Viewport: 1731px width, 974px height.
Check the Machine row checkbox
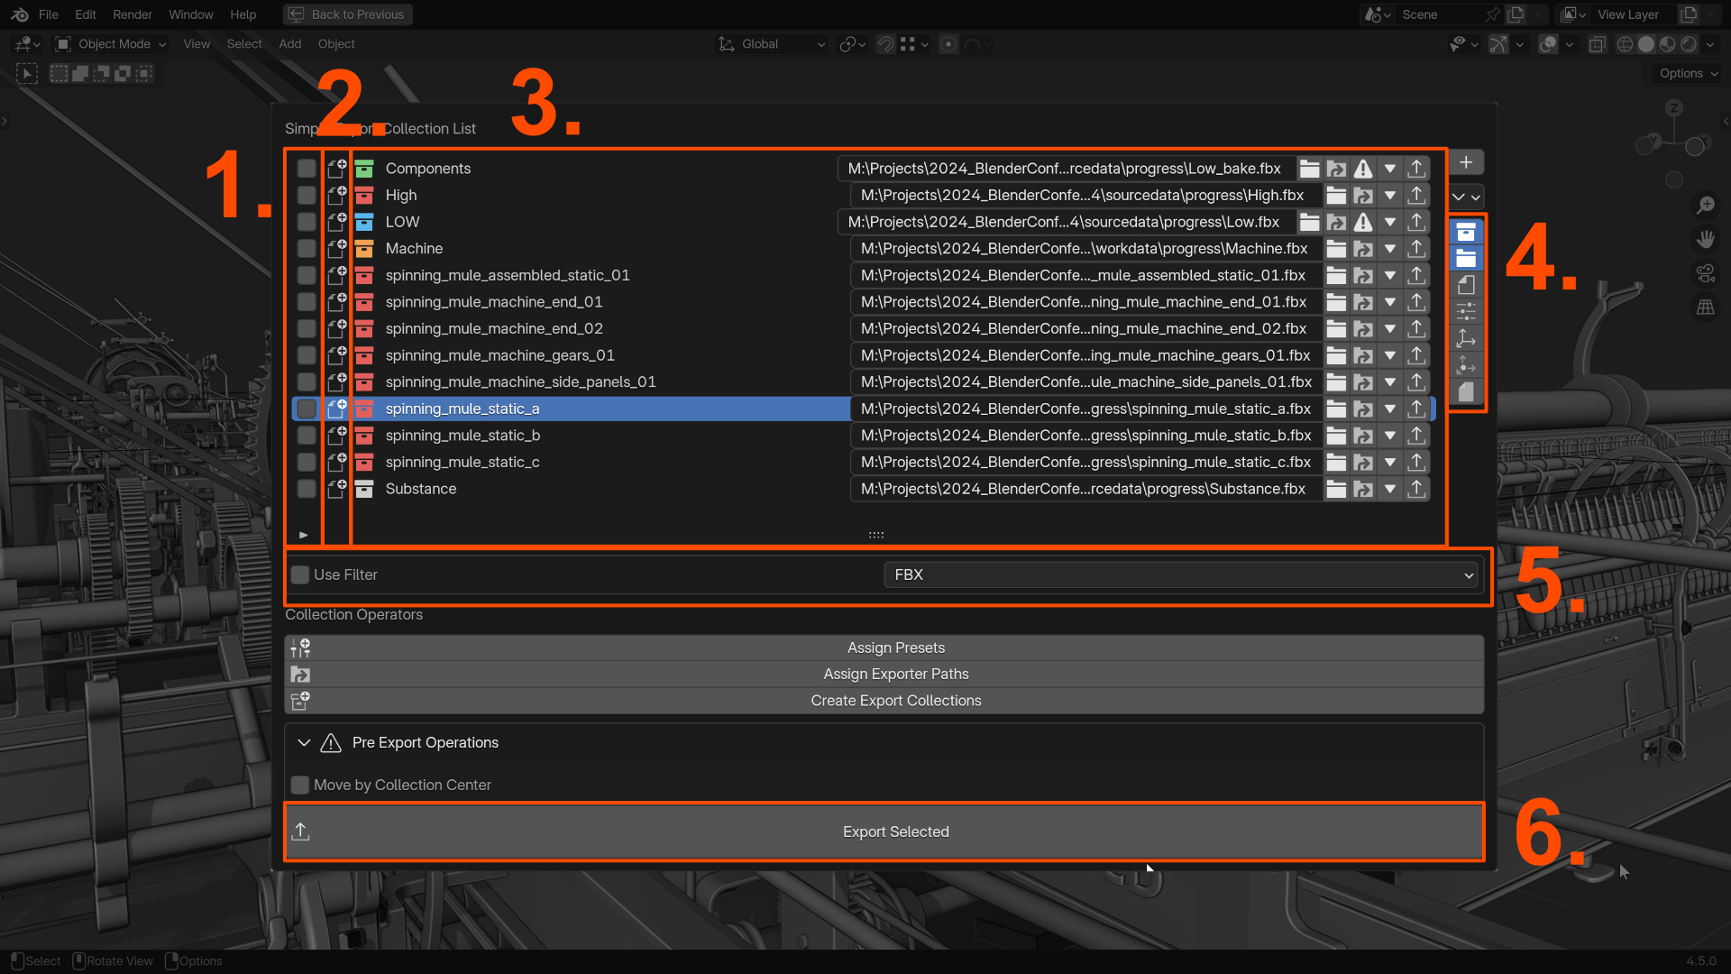click(307, 248)
